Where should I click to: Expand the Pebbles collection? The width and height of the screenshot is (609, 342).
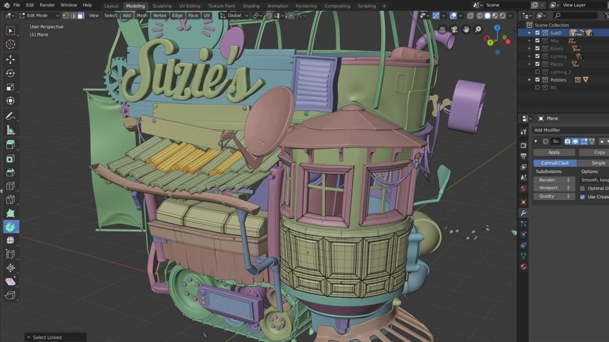click(x=530, y=80)
